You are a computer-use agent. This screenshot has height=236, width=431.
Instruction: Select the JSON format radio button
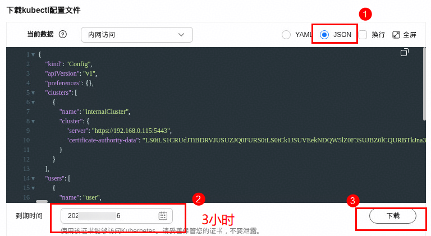click(324, 35)
